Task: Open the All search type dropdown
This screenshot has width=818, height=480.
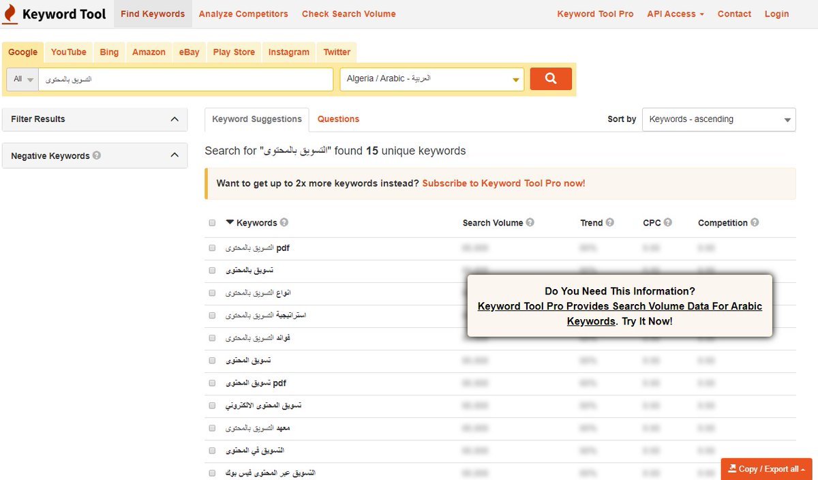Action: click(22, 79)
